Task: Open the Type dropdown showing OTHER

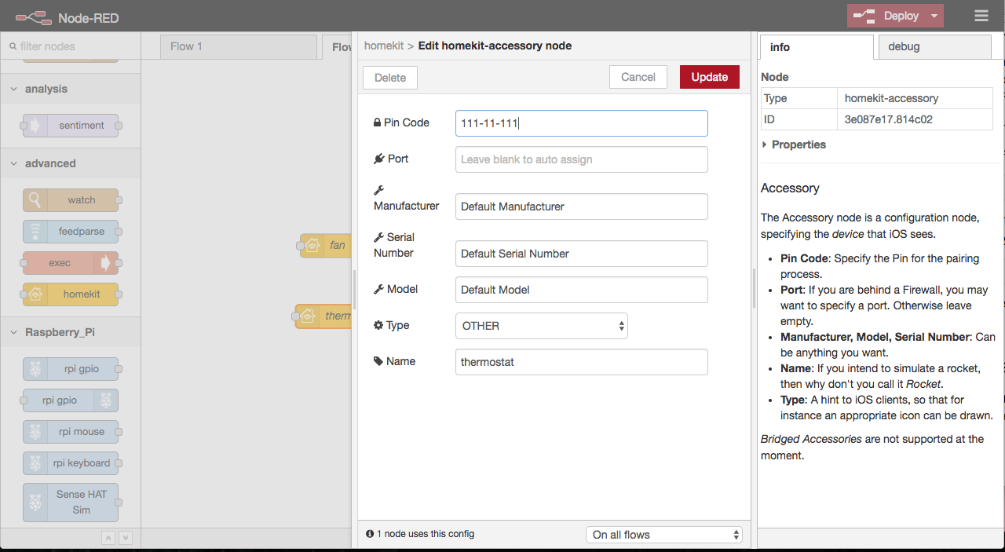Action: click(x=542, y=326)
